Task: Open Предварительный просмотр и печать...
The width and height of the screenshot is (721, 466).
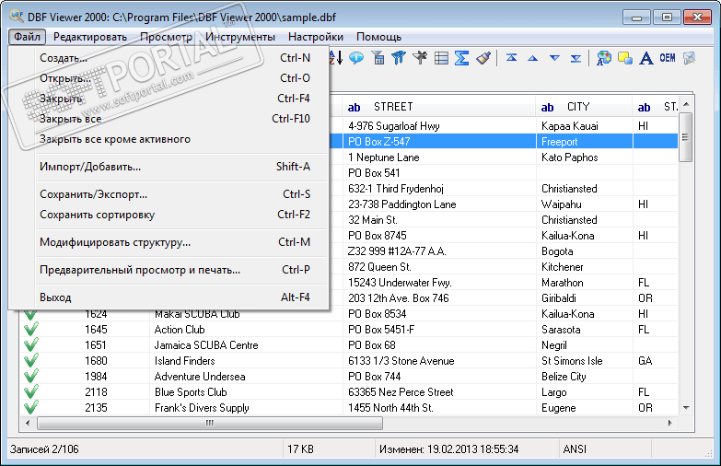Action: coord(175,270)
